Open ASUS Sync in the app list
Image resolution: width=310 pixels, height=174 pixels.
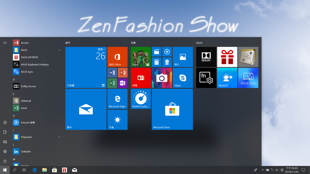(36, 72)
